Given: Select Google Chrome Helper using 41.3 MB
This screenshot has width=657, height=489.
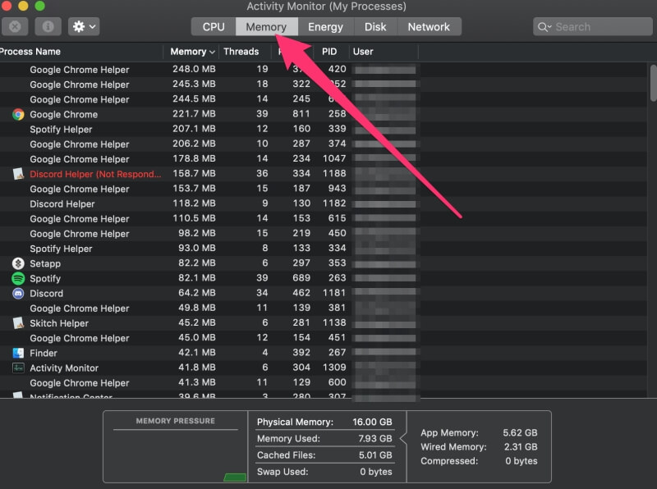Looking at the screenshot, I should point(79,383).
